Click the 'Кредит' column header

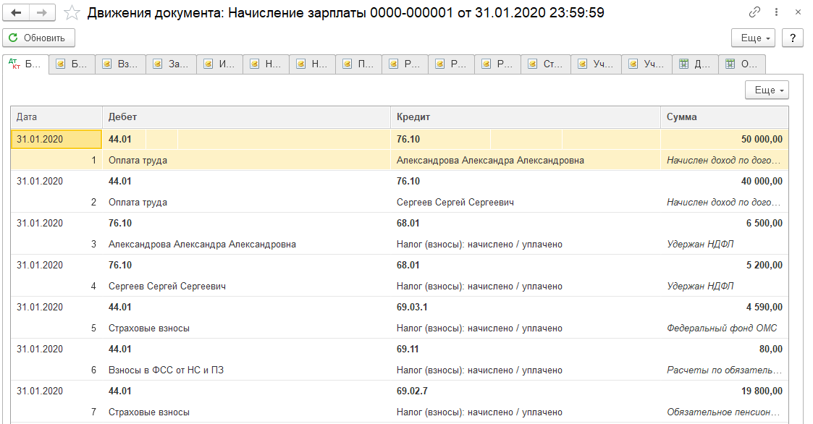(x=525, y=116)
